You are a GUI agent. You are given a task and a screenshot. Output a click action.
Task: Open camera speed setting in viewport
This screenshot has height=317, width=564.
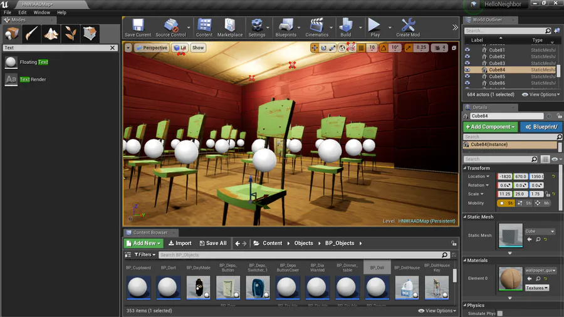(439, 48)
